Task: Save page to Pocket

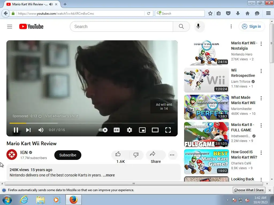Action: pos(228,13)
